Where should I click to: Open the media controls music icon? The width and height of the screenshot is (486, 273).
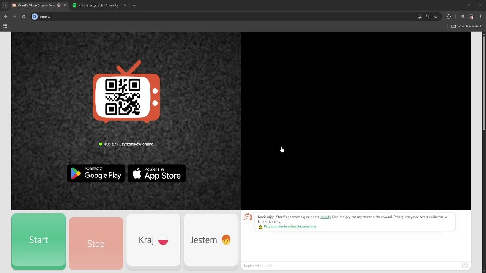(462, 17)
